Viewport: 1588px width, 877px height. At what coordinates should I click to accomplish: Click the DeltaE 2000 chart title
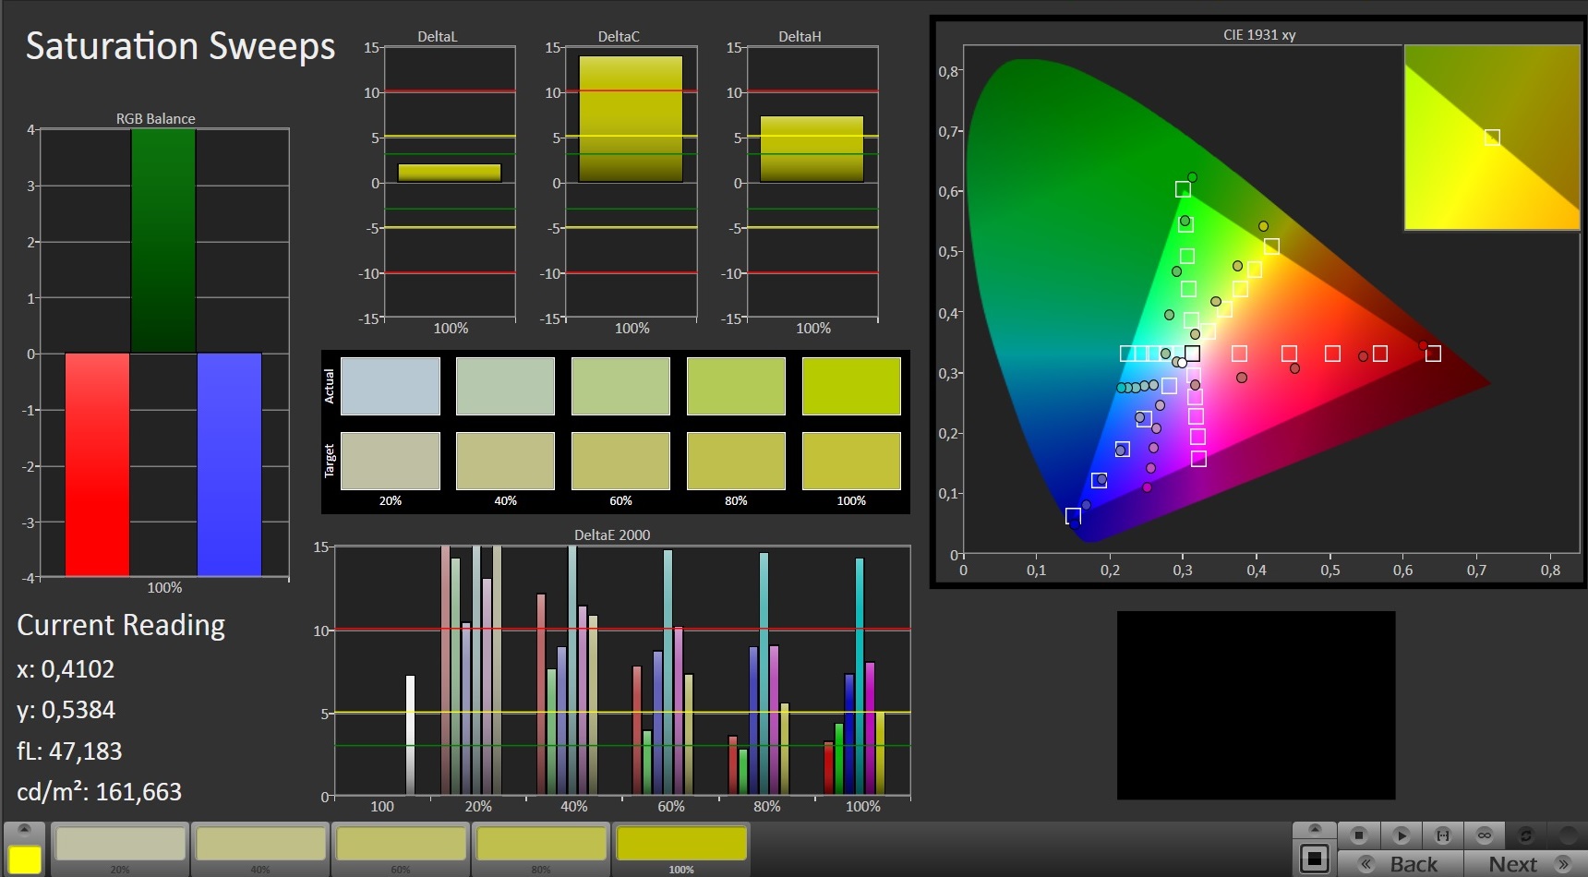(612, 535)
